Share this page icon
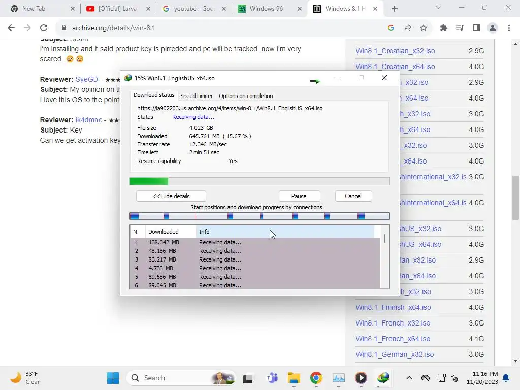The height and width of the screenshot is (390, 520). pos(407,28)
